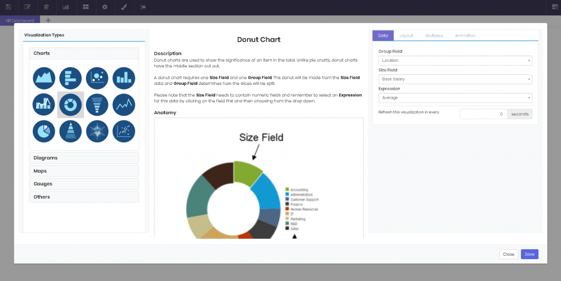
Task: Expand the Diagrams section
Action: (x=84, y=158)
